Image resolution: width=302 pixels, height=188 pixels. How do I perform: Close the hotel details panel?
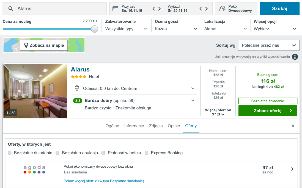coord(293,126)
